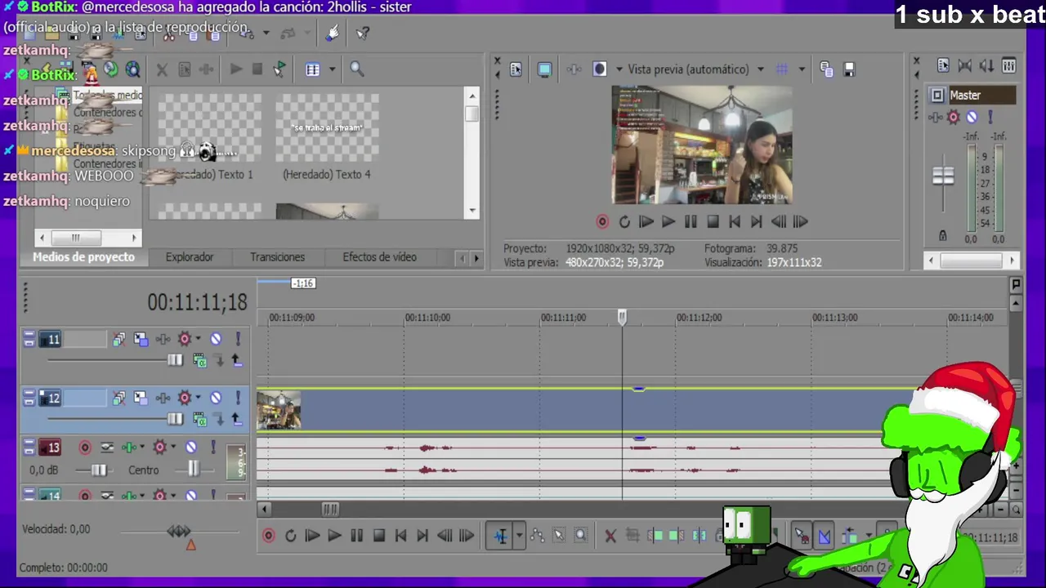Solo video track 12
The height and width of the screenshot is (588, 1046).
pyautogui.click(x=238, y=398)
